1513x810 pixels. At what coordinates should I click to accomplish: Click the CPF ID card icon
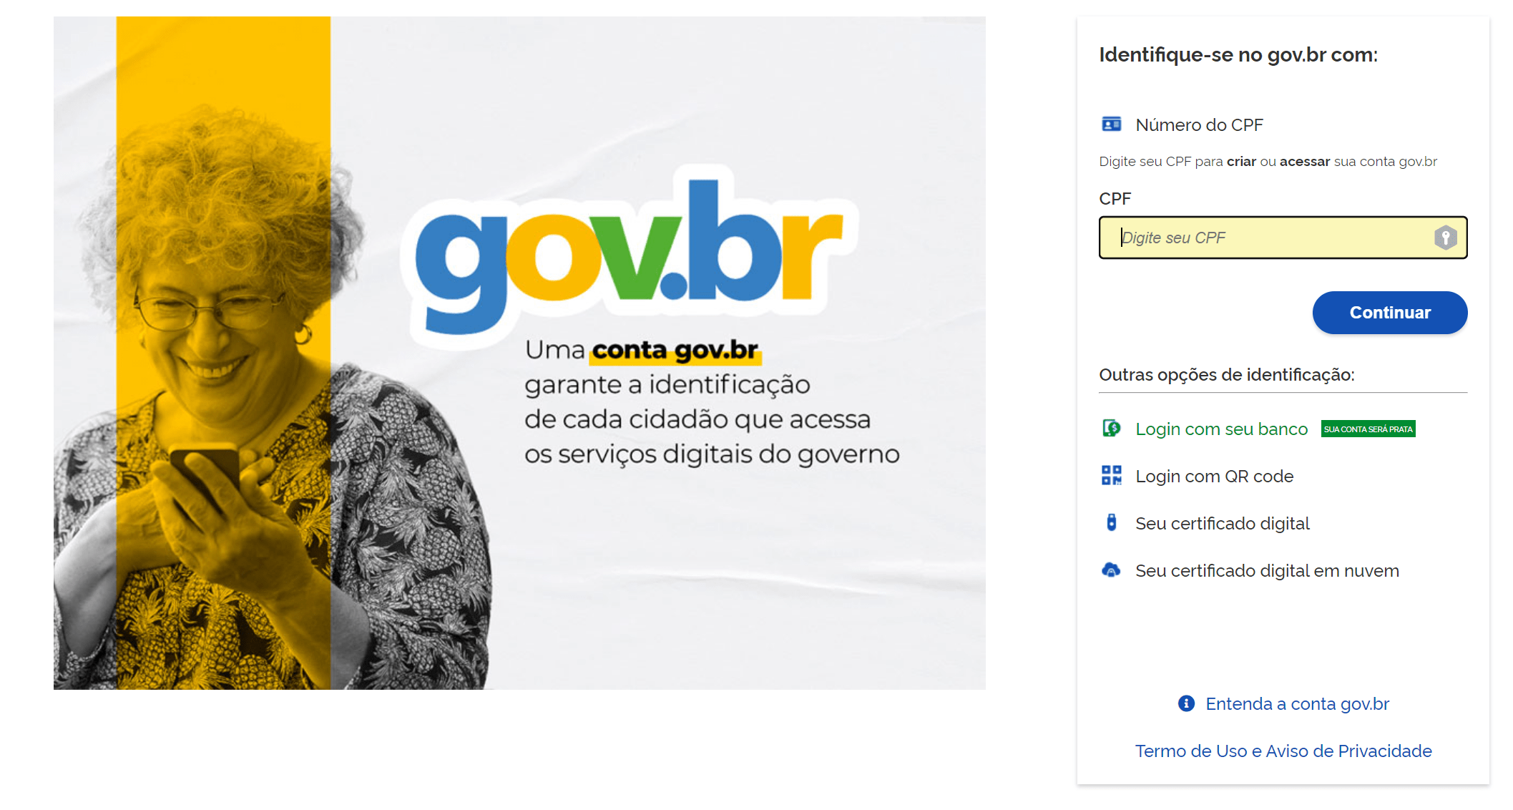pyautogui.click(x=1111, y=125)
